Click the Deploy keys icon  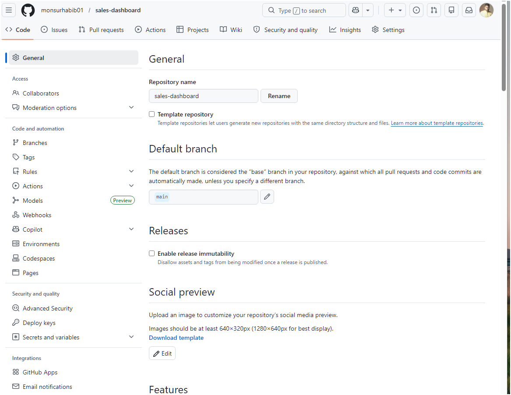[x=16, y=322]
